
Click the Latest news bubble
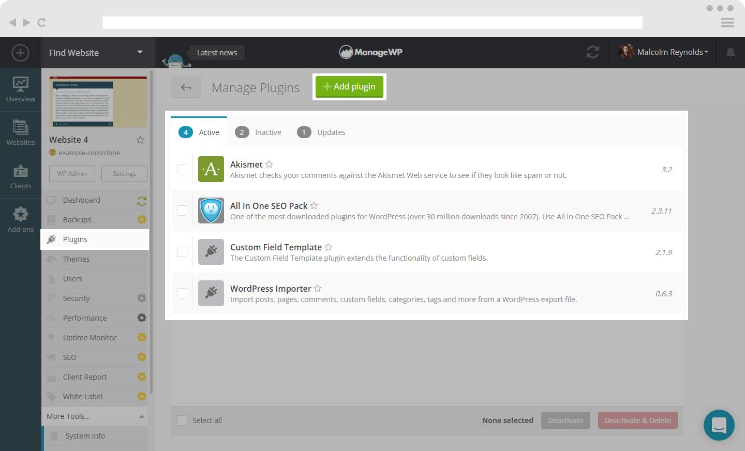pos(217,52)
